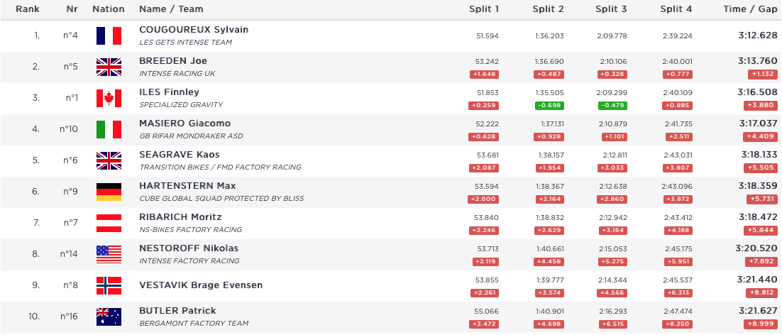Open BREEDEN Joe rider entry
This screenshot has width=782, height=335.
click(x=173, y=61)
